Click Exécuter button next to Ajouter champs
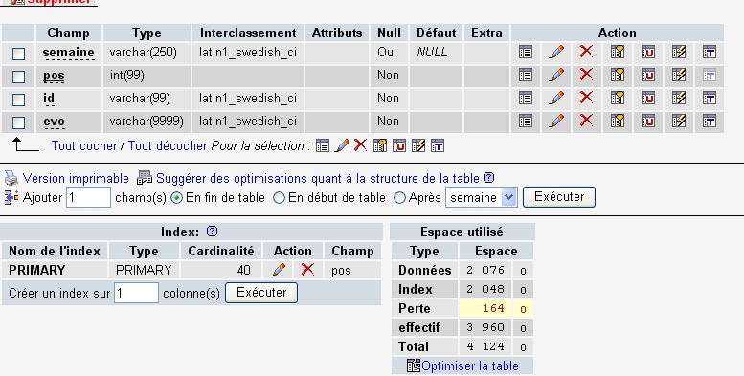Image resolution: width=744 pixels, height=376 pixels. [x=559, y=197]
